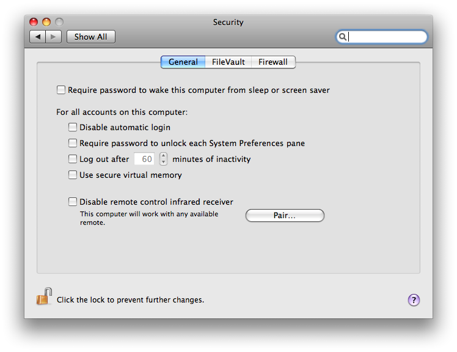Image resolution: width=457 pixels, height=352 pixels.
Task: Select the General tab
Action: click(x=183, y=62)
